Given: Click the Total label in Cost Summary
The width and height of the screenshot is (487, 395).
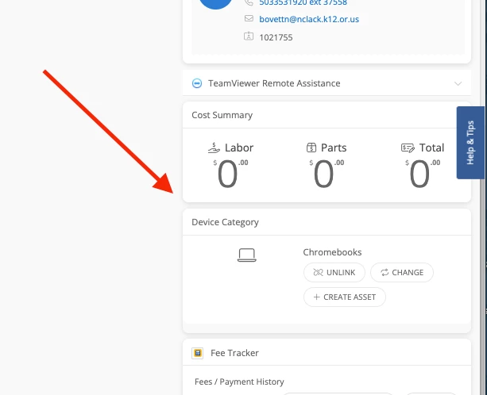Looking at the screenshot, I should tap(431, 148).
